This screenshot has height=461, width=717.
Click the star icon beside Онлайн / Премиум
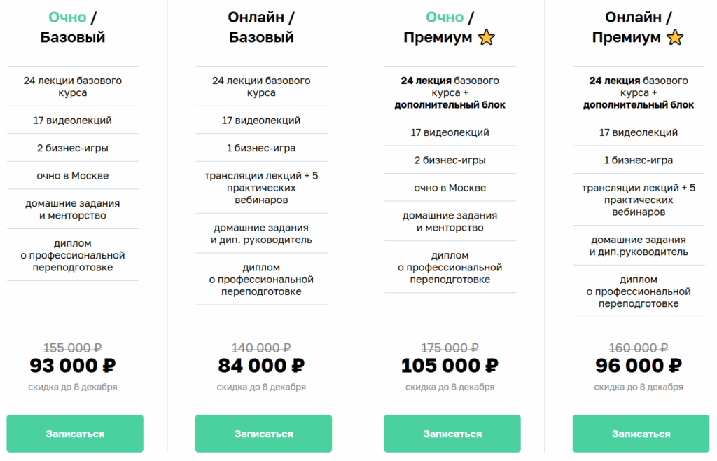[x=675, y=38]
